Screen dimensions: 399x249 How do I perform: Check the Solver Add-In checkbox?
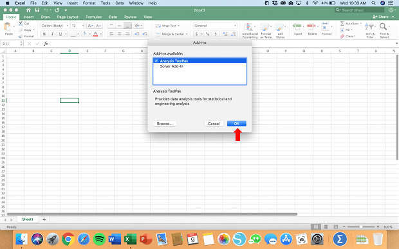click(x=156, y=66)
